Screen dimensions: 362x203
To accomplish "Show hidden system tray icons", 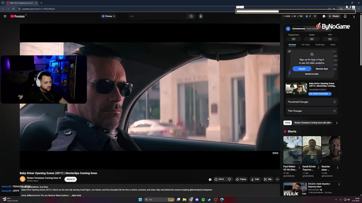I will (x=336, y=200).
